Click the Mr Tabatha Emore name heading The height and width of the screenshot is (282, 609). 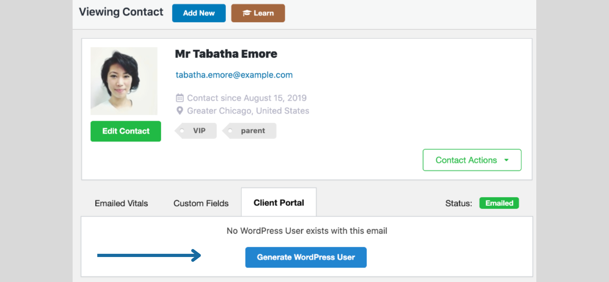click(226, 54)
